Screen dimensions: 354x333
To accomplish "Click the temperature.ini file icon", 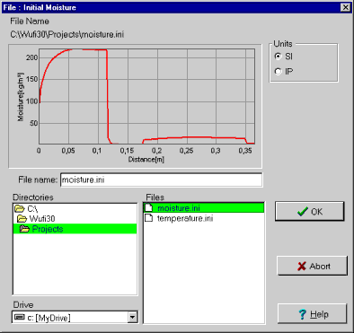I will [x=149, y=218].
